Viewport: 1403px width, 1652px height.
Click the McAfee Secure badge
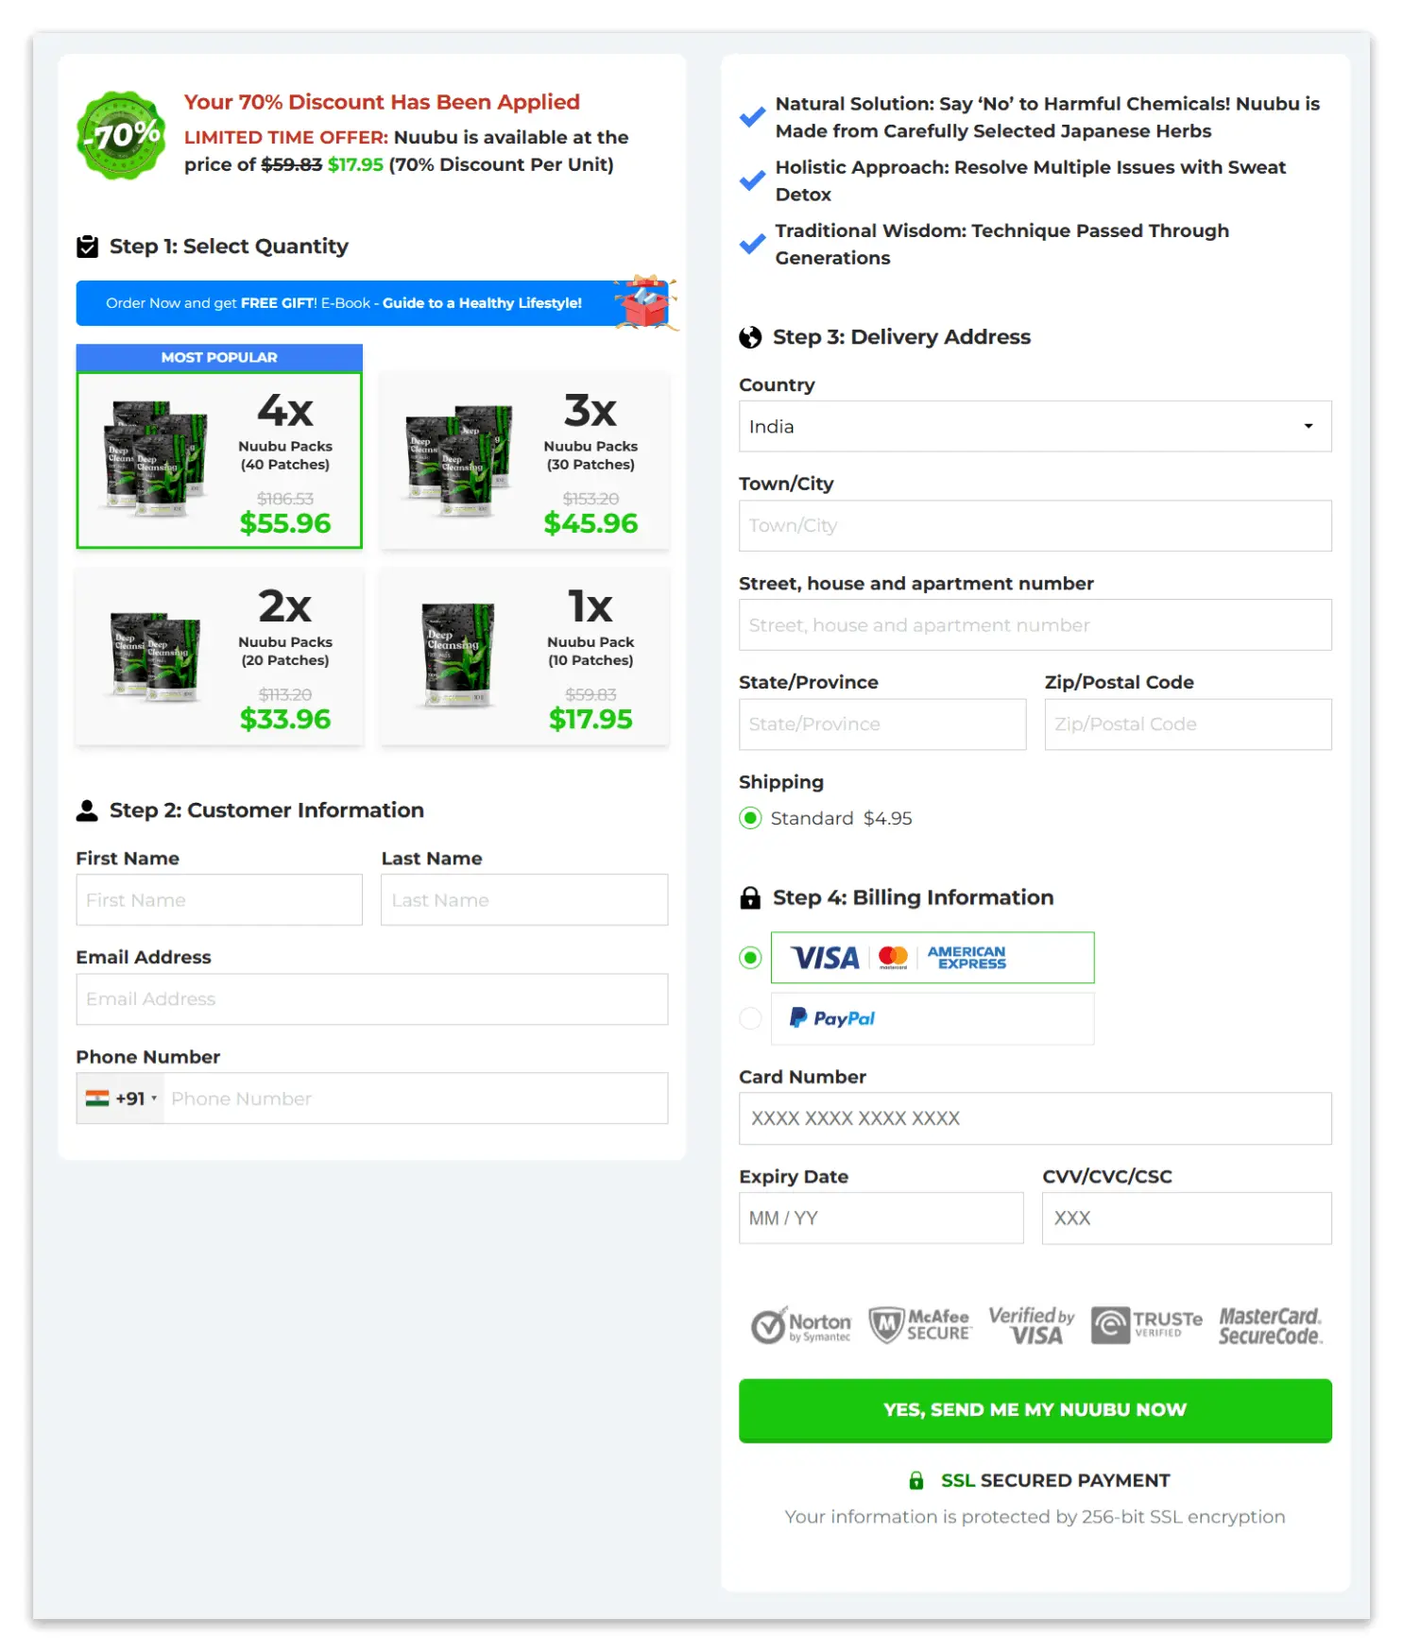pyautogui.click(x=919, y=1325)
